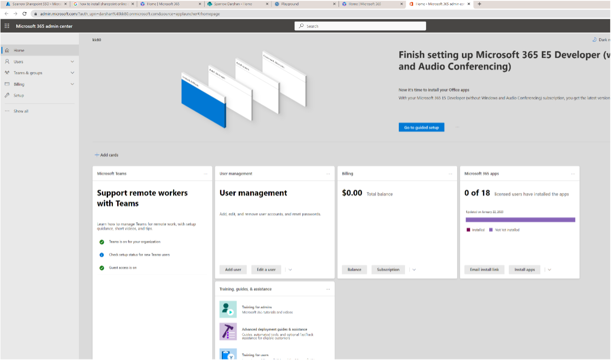Click the Go to guided setup button
This screenshot has height=361, width=612.
(421, 127)
